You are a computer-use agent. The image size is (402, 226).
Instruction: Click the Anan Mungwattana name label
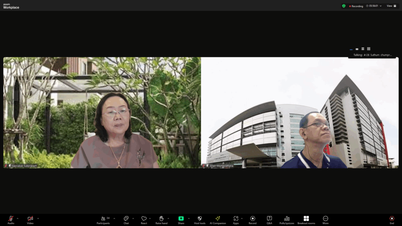tap(221, 166)
